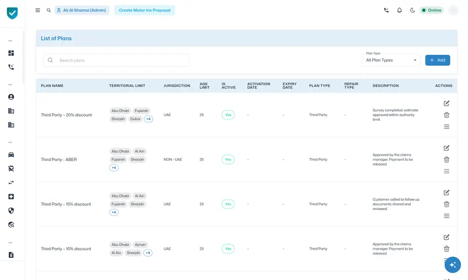The image size is (468, 280).
Task: Open the All Plan Types dropdown
Action: click(x=391, y=60)
